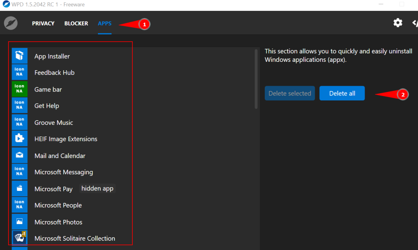Select the Mail and Calendar envelope icon
Image resolution: width=418 pixels, height=250 pixels.
pyautogui.click(x=19, y=155)
